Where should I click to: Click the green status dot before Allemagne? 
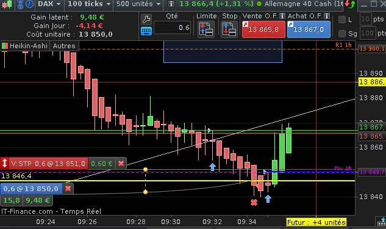(x=259, y=4)
